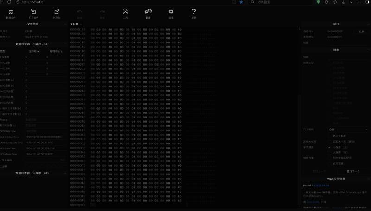Click the 新建文件 (New File) toolbar icon
Viewport: 371px width, 211px height.
[x=11, y=12]
